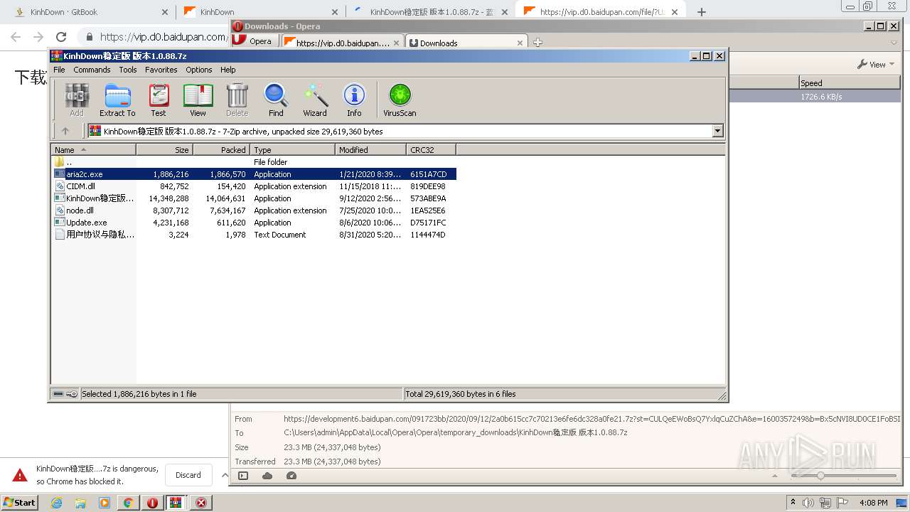910x512 pixels.
Task: Launch the Wizard tool
Action: click(x=315, y=100)
